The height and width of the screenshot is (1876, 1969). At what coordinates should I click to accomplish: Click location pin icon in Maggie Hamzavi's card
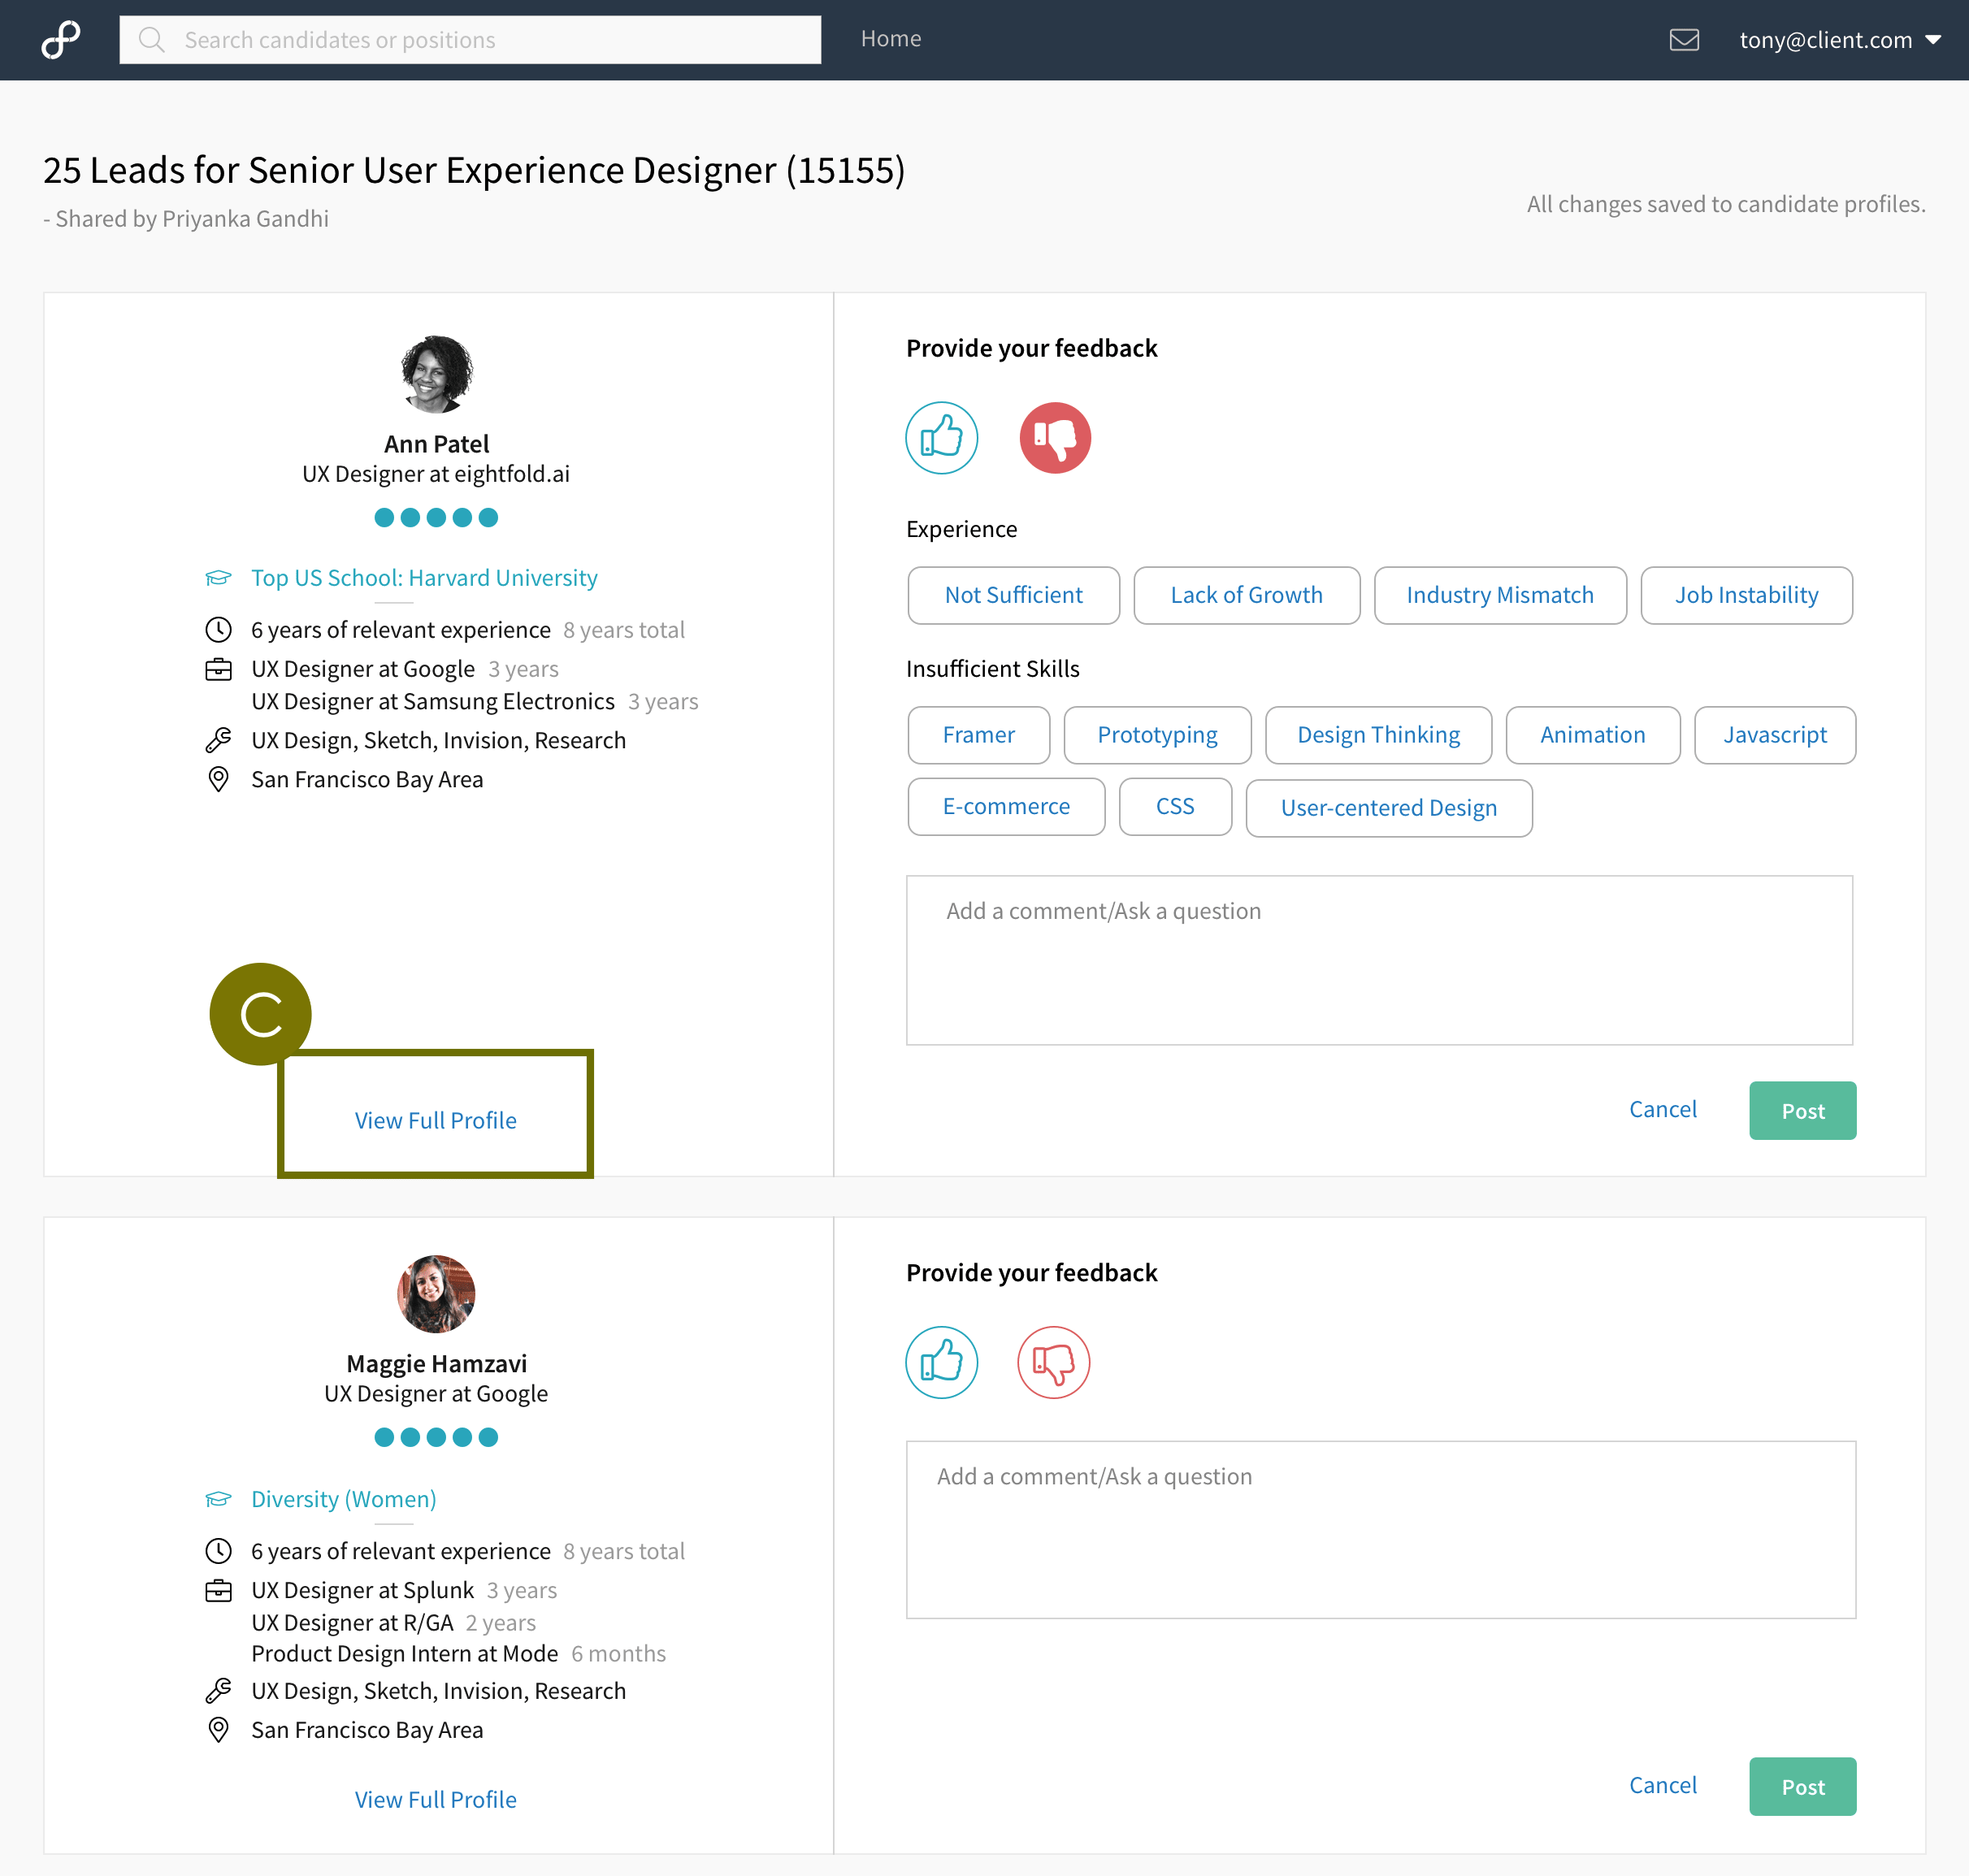[218, 1730]
